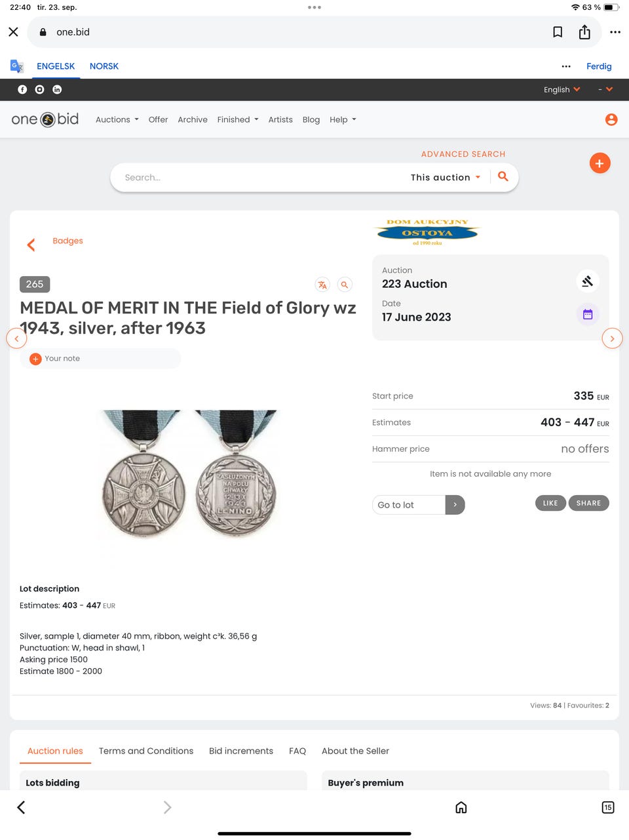Open the Finished dropdown menu
This screenshot has height=840, width=629.
(237, 119)
